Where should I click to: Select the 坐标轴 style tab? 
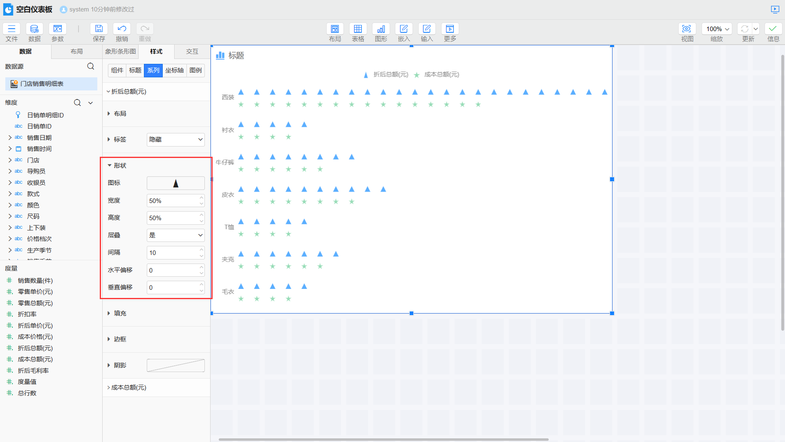pos(174,70)
